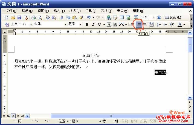Switch to Outline view button
Screen dimensions: 194x125
[18, 116]
